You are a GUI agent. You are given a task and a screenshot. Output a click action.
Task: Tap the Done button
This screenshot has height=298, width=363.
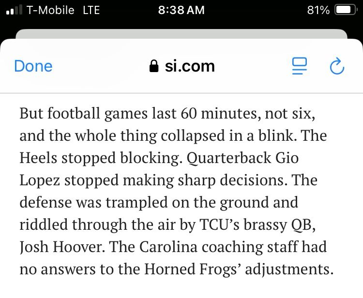tap(33, 66)
